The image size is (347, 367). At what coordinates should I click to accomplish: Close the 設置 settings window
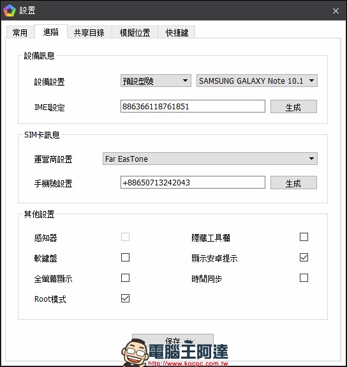(x=336, y=11)
